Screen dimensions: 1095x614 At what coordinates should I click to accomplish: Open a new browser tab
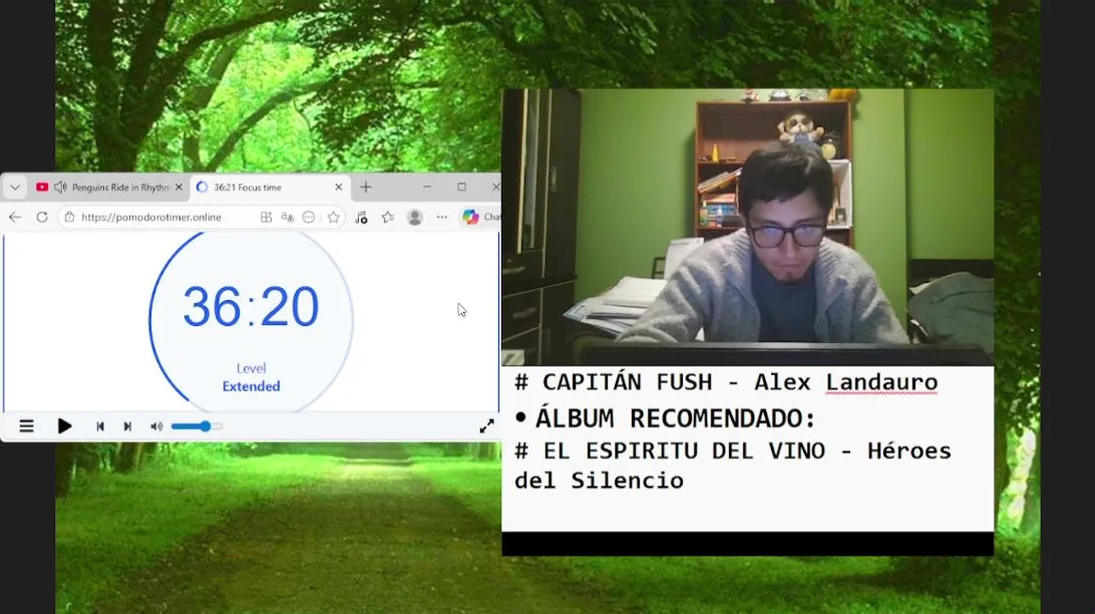(366, 187)
